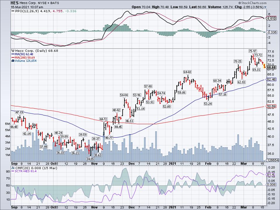Click the 81.4 SCTR axis tag
The image size is (280, 210).
point(271,175)
